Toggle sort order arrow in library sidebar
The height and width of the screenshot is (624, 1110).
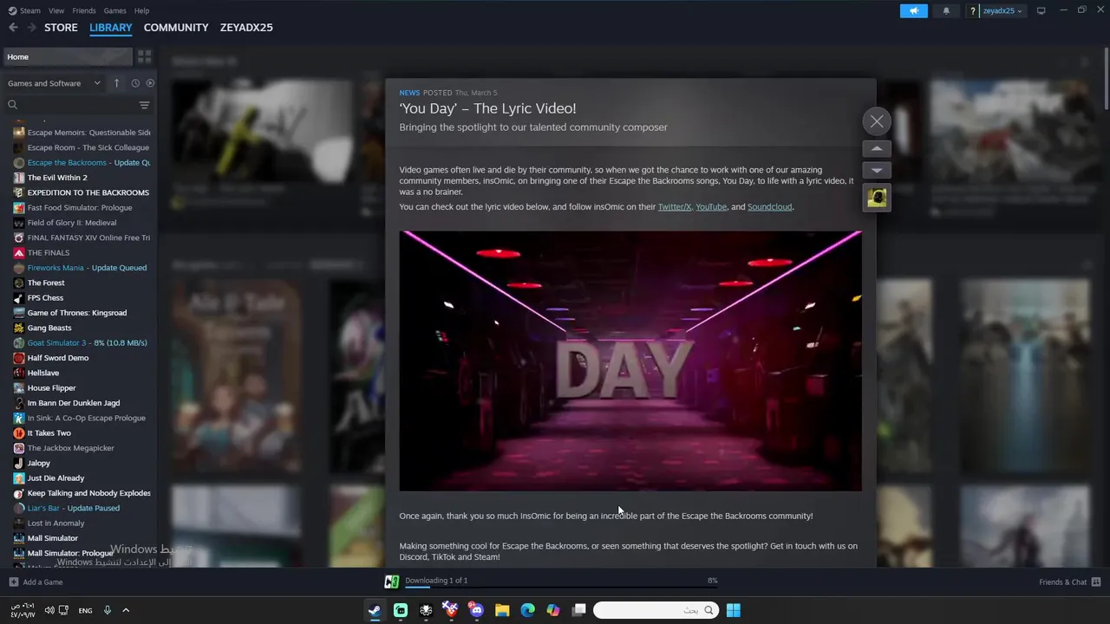(116, 83)
